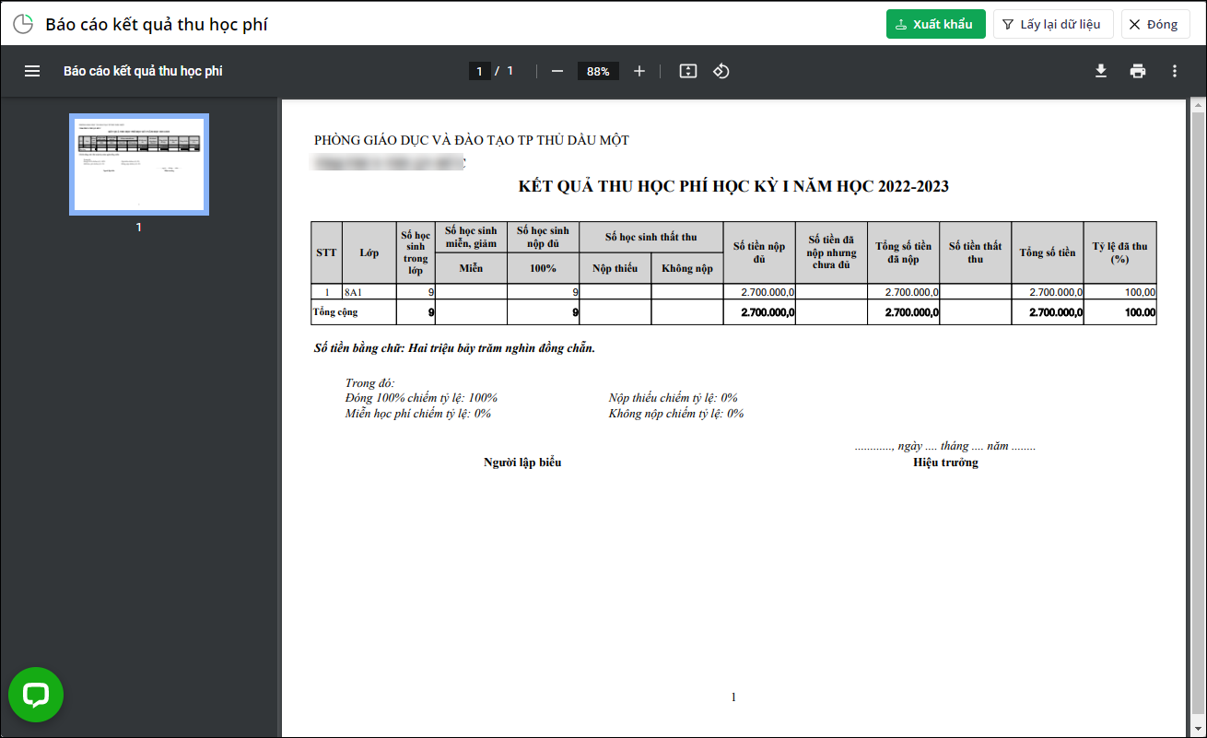The width and height of the screenshot is (1207, 738).
Task: Click the 'Tỷ lệ đã thu (%)' column header
Action: tap(1119, 252)
